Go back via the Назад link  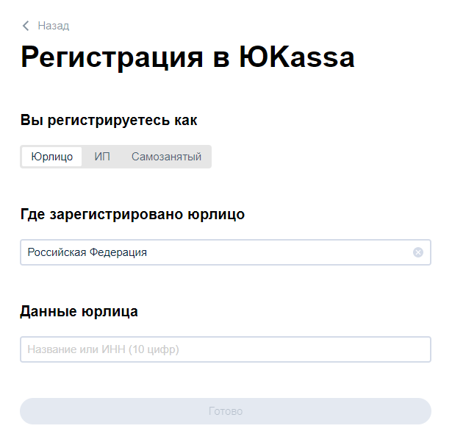click(x=53, y=26)
